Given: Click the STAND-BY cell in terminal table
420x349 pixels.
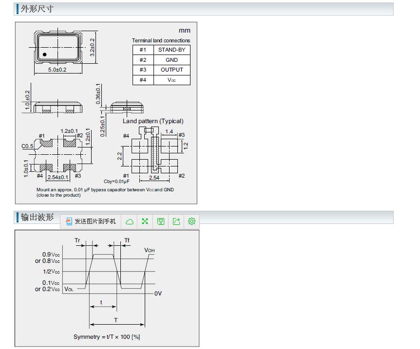Looking at the screenshot, I should tap(172, 50).
